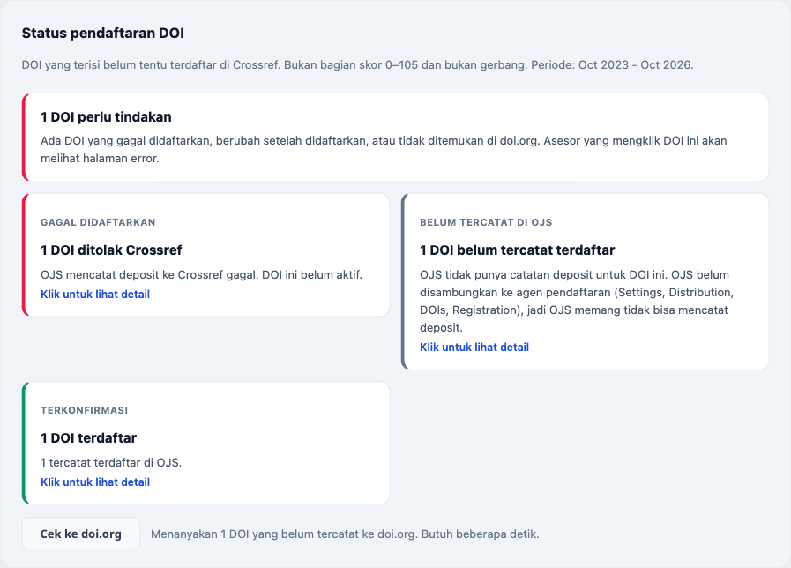Image resolution: width=791 pixels, height=568 pixels.
Task: Click the 'Status pendaftaran DOI' title
Action: [103, 34]
